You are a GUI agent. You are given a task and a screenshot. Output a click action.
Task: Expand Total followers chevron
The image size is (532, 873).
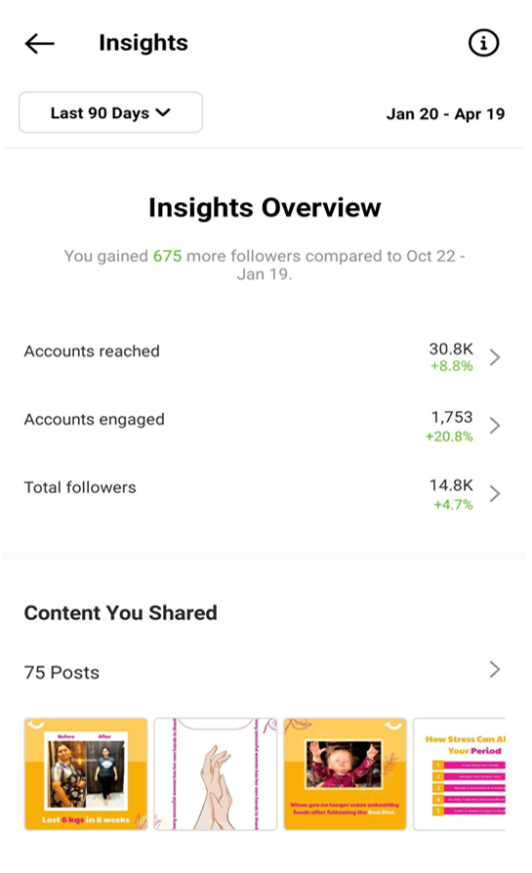494,493
